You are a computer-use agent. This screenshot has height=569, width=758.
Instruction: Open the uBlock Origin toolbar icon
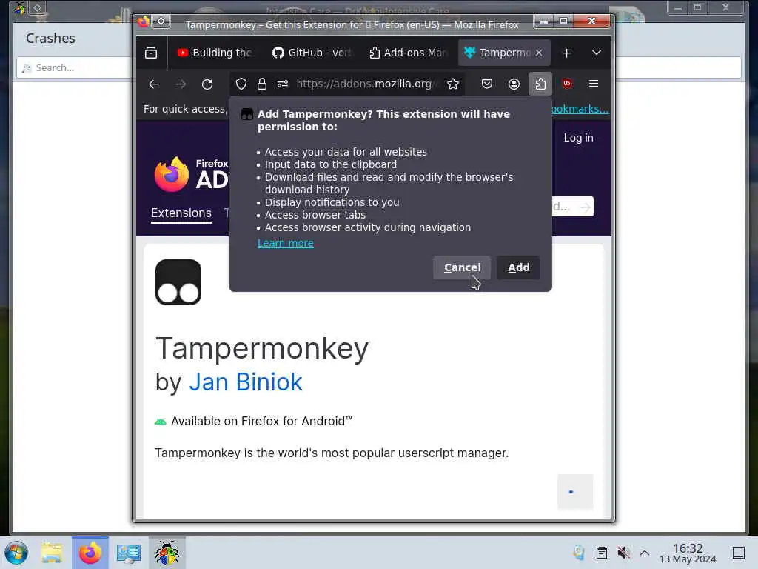(567, 84)
